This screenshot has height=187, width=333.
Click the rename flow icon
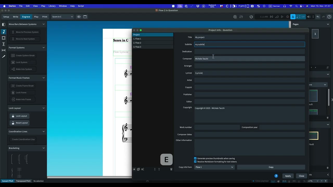143,169
